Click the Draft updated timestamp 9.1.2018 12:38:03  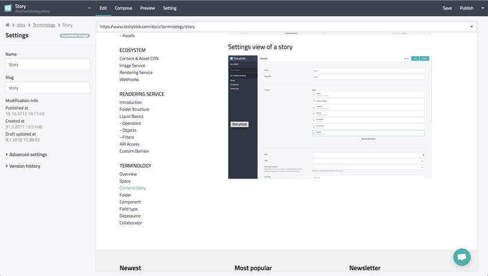(23, 140)
